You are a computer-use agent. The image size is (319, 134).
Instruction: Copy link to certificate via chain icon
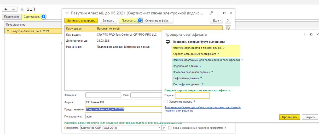click(211, 13)
